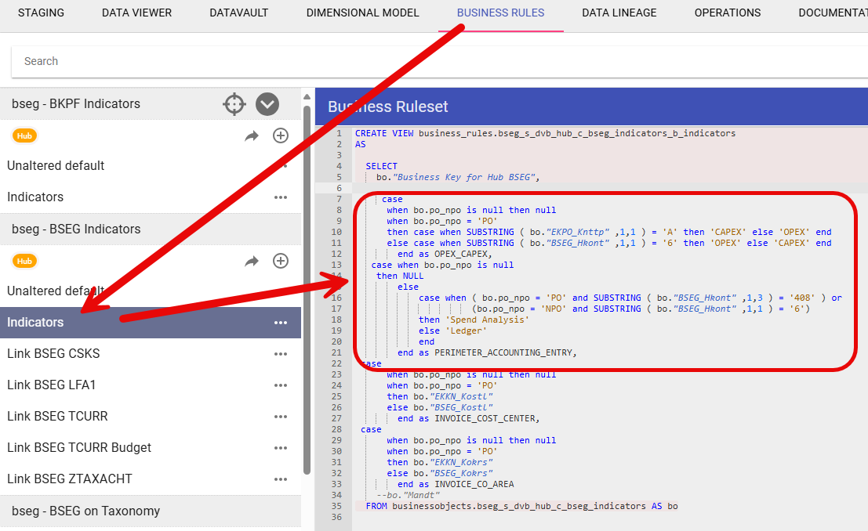Image resolution: width=868 pixels, height=531 pixels.
Task: Open the Dimensional Model tab
Action: [362, 13]
